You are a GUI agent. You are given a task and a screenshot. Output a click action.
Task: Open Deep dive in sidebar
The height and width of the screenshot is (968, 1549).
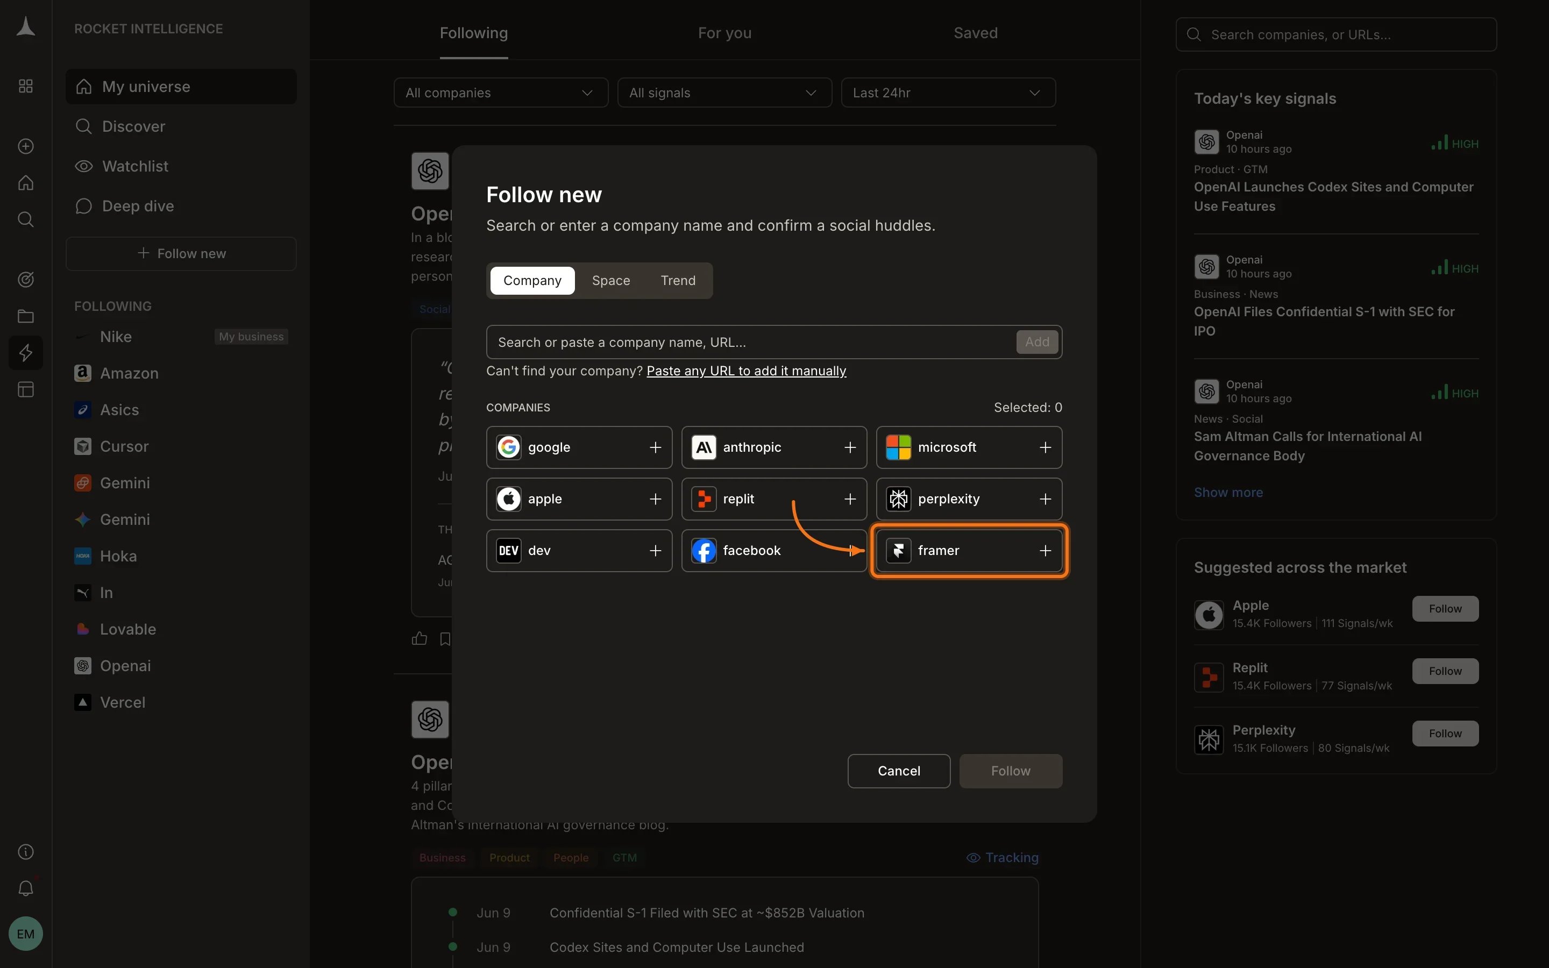(x=181, y=206)
